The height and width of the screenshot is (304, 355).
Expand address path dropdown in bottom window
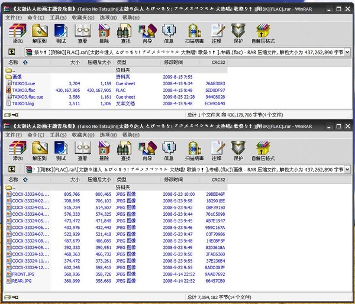[x=347, y=170]
